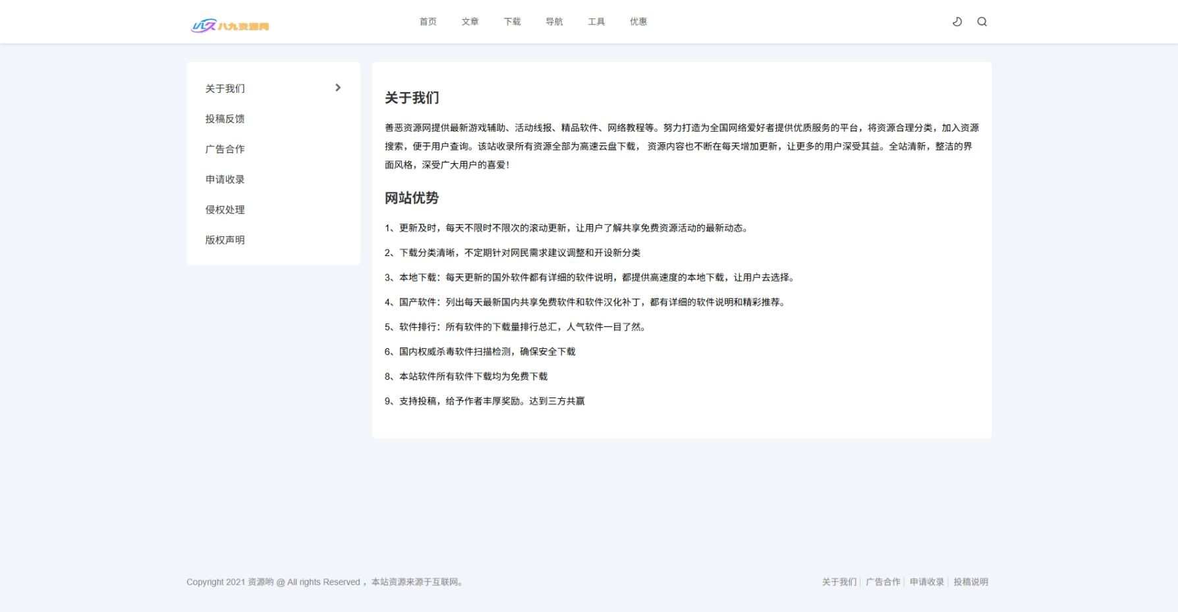Image resolution: width=1178 pixels, height=612 pixels.
Task: Select 优惠 in the top navigation bar
Action: tap(638, 22)
